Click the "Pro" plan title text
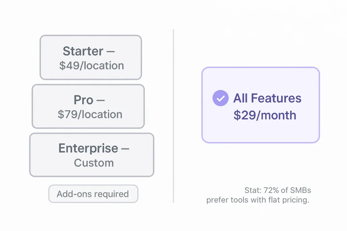 tap(83, 100)
